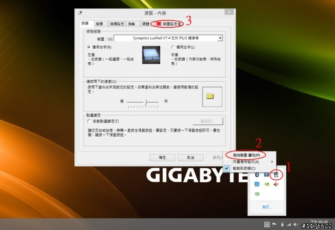Open the Safely Remove Hardware tray icon
This screenshot has width=335, height=230.
pyautogui.click(x=257, y=194)
